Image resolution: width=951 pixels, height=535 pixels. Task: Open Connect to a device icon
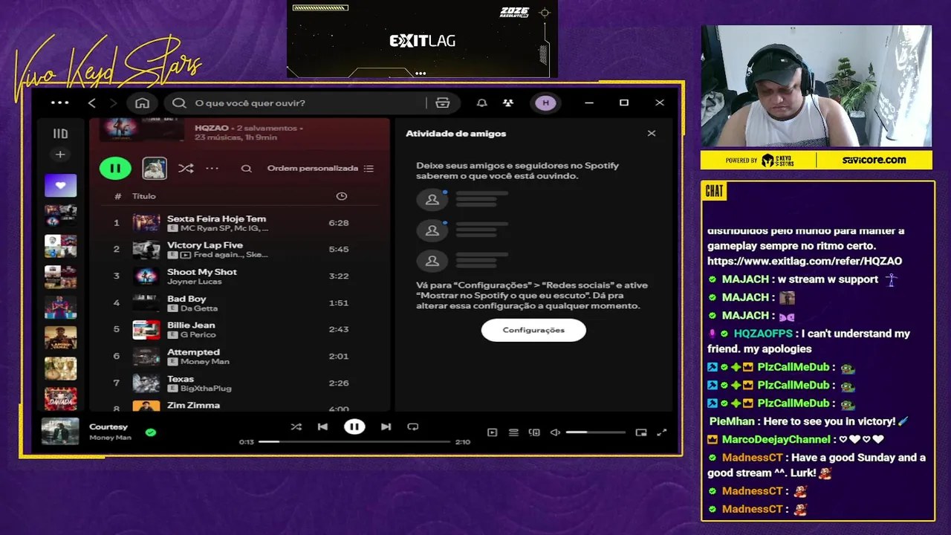point(534,432)
